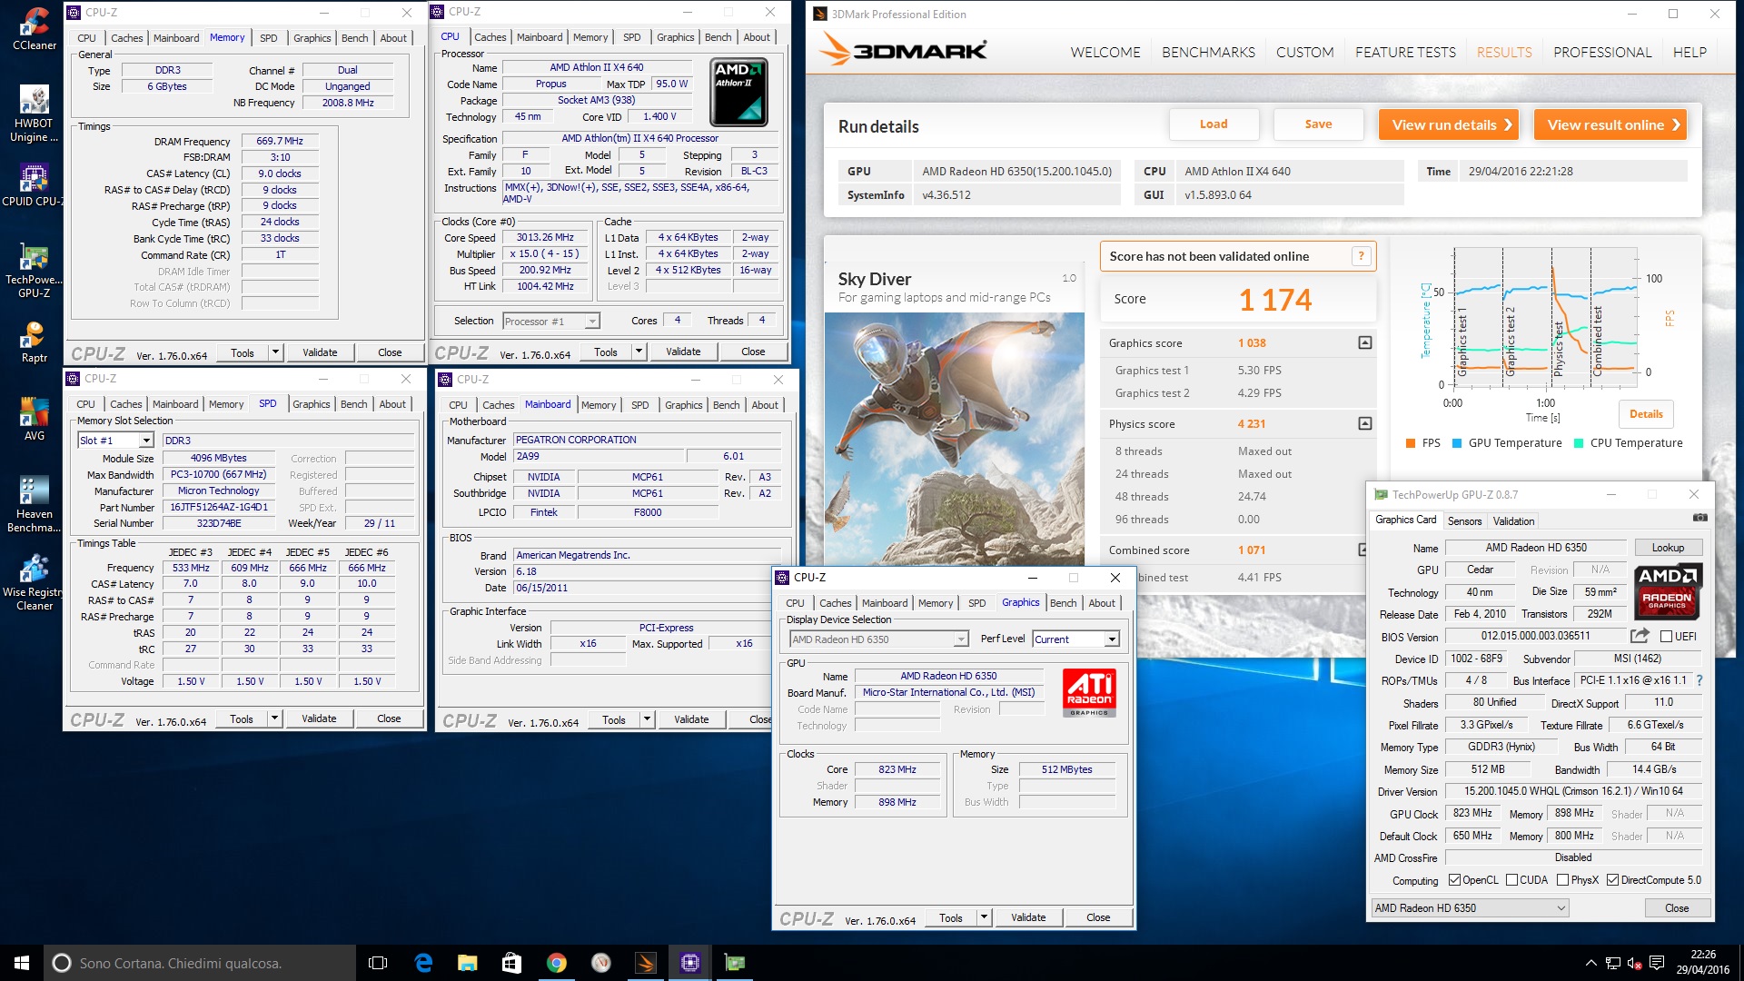
Task: Click the volume tray icon
Action: point(1634,963)
